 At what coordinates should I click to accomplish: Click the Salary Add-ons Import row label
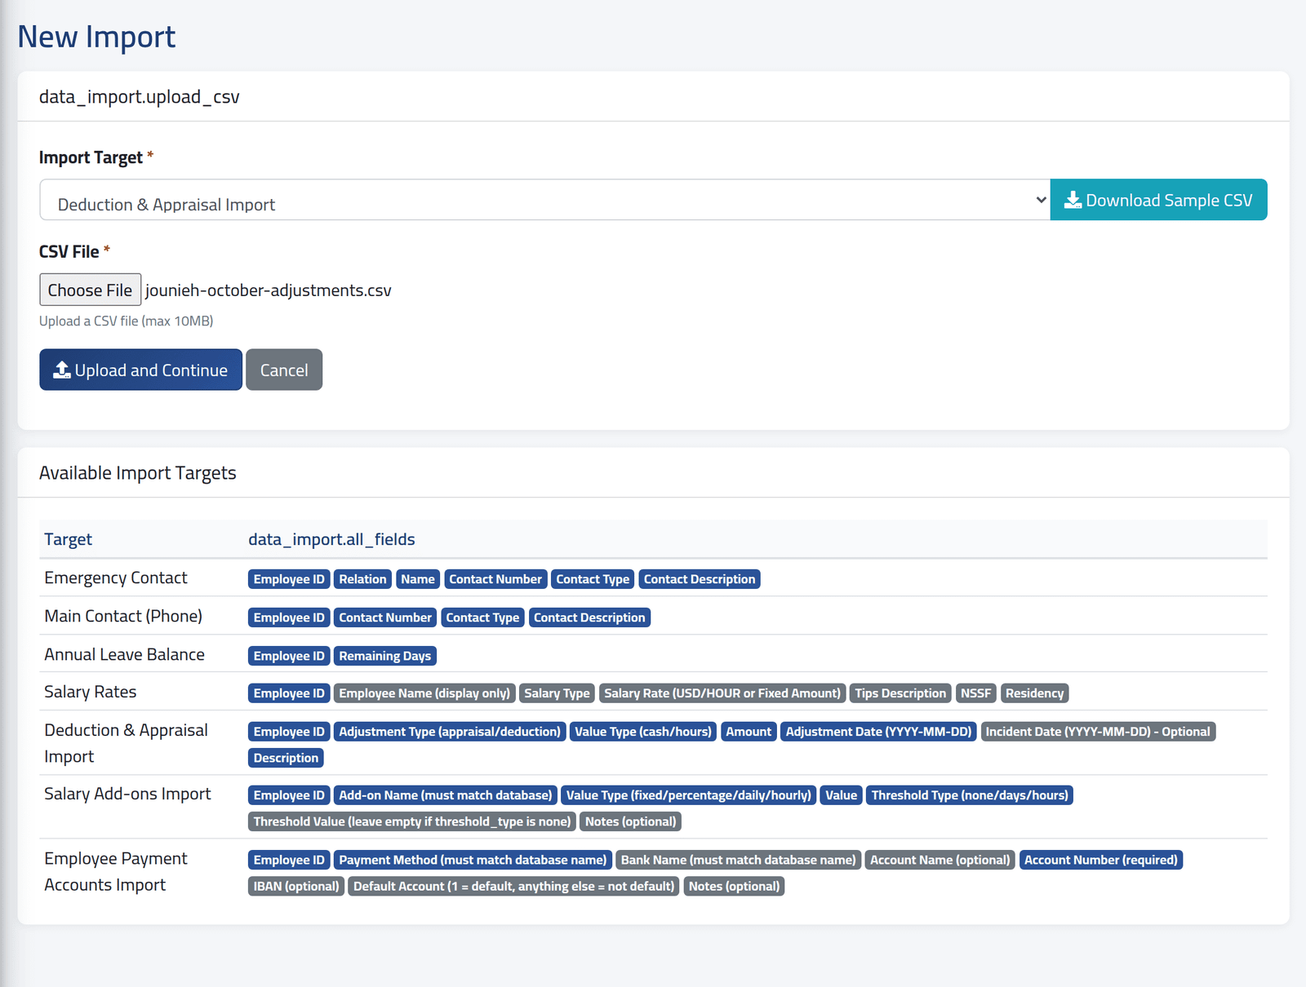127,794
